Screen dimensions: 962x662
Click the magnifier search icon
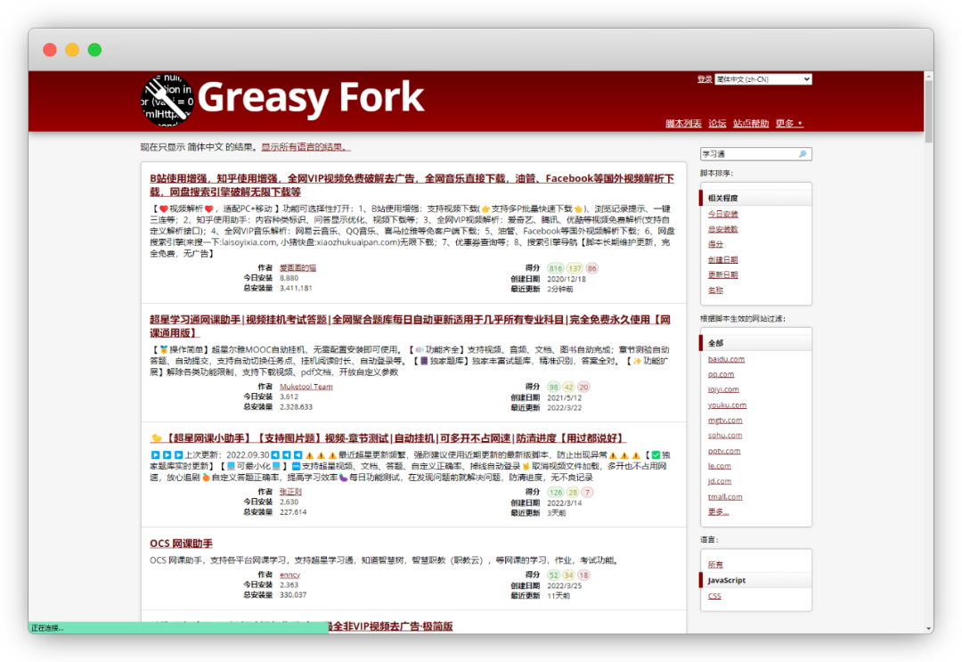pos(803,154)
